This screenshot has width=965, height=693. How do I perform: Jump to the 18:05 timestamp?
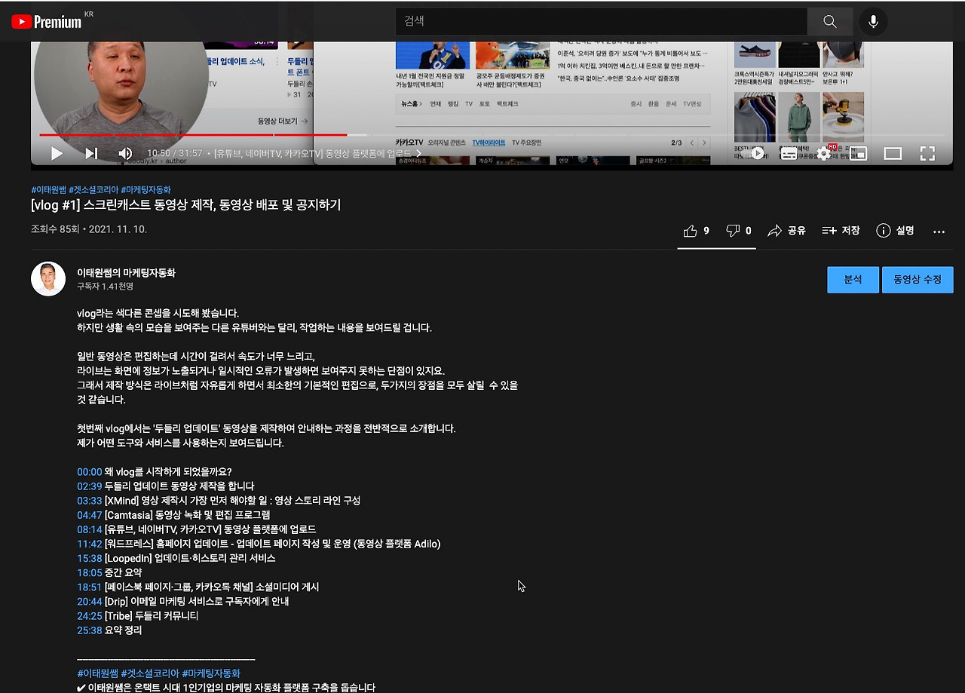89,572
